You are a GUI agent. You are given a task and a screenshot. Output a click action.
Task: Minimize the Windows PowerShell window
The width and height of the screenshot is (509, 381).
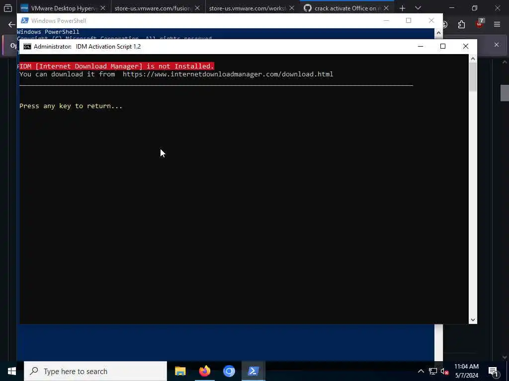click(x=386, y=20)
